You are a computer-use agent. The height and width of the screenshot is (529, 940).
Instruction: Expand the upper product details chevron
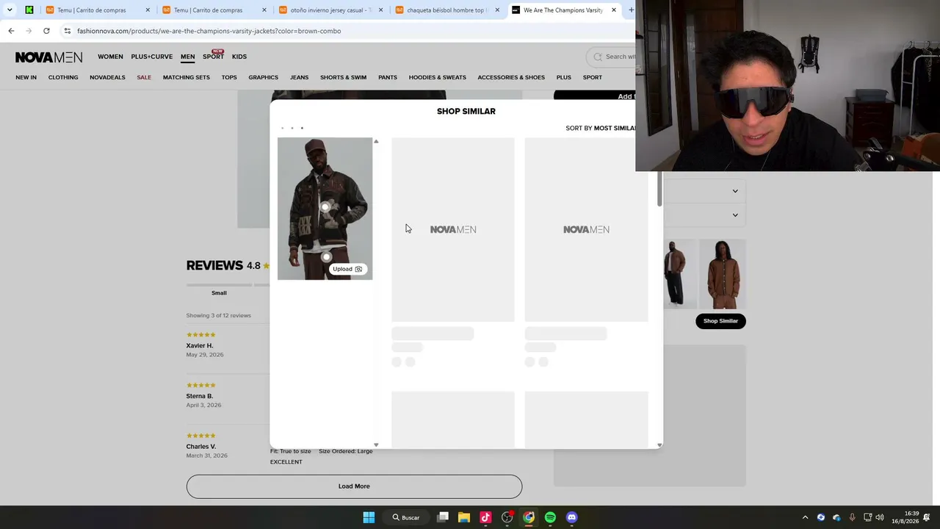point(735,191)
